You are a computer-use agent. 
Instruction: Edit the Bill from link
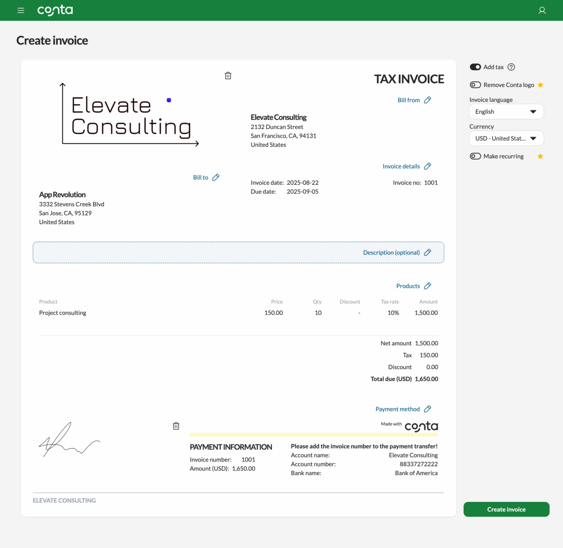pos(409,100)
